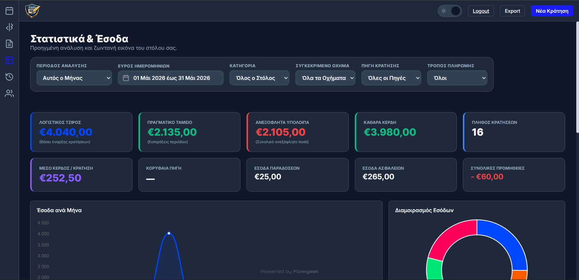The width and height of the screenshot is (579, 280).
Task: Click the split arrows sidebar icon
Action: point(9,27)
